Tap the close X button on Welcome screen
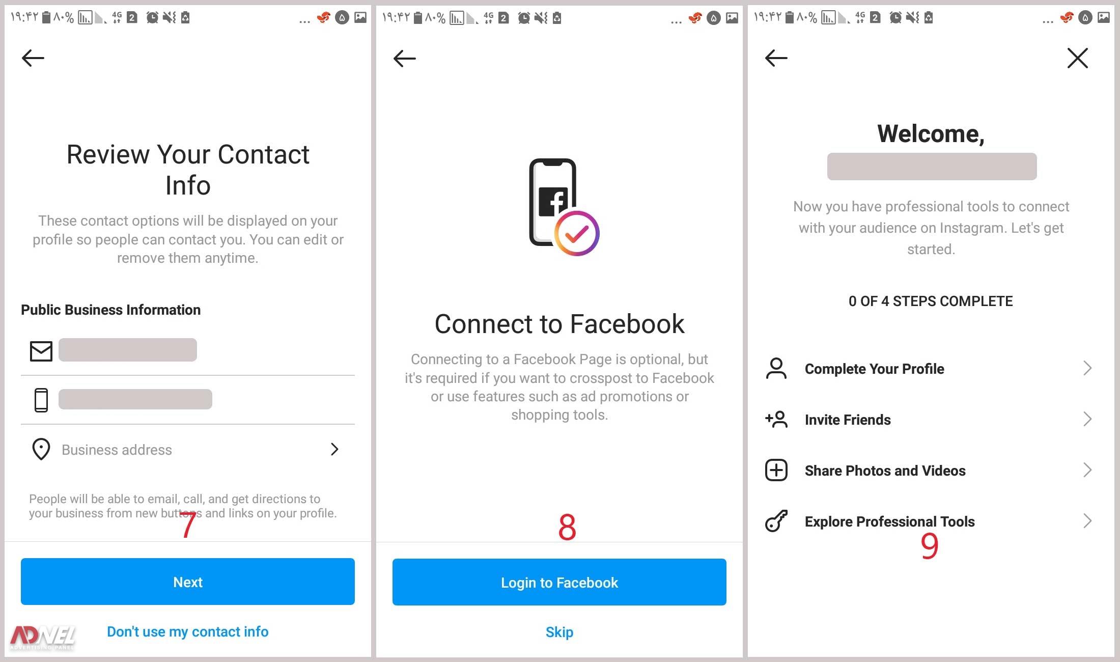The width and height of the screenshot is (1120, 662). pyautogui.click(x=1079, y=59)
